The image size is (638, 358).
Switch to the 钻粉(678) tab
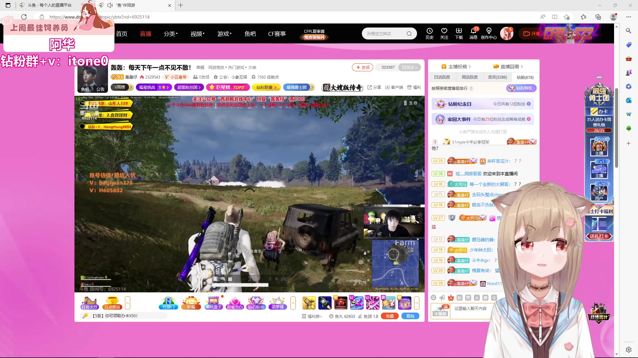pyautogui.click(x=524, y=77)
